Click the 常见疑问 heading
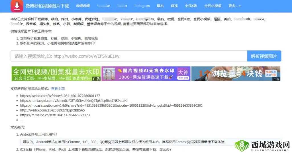This screenshot has width=292, height=153. 18,127
